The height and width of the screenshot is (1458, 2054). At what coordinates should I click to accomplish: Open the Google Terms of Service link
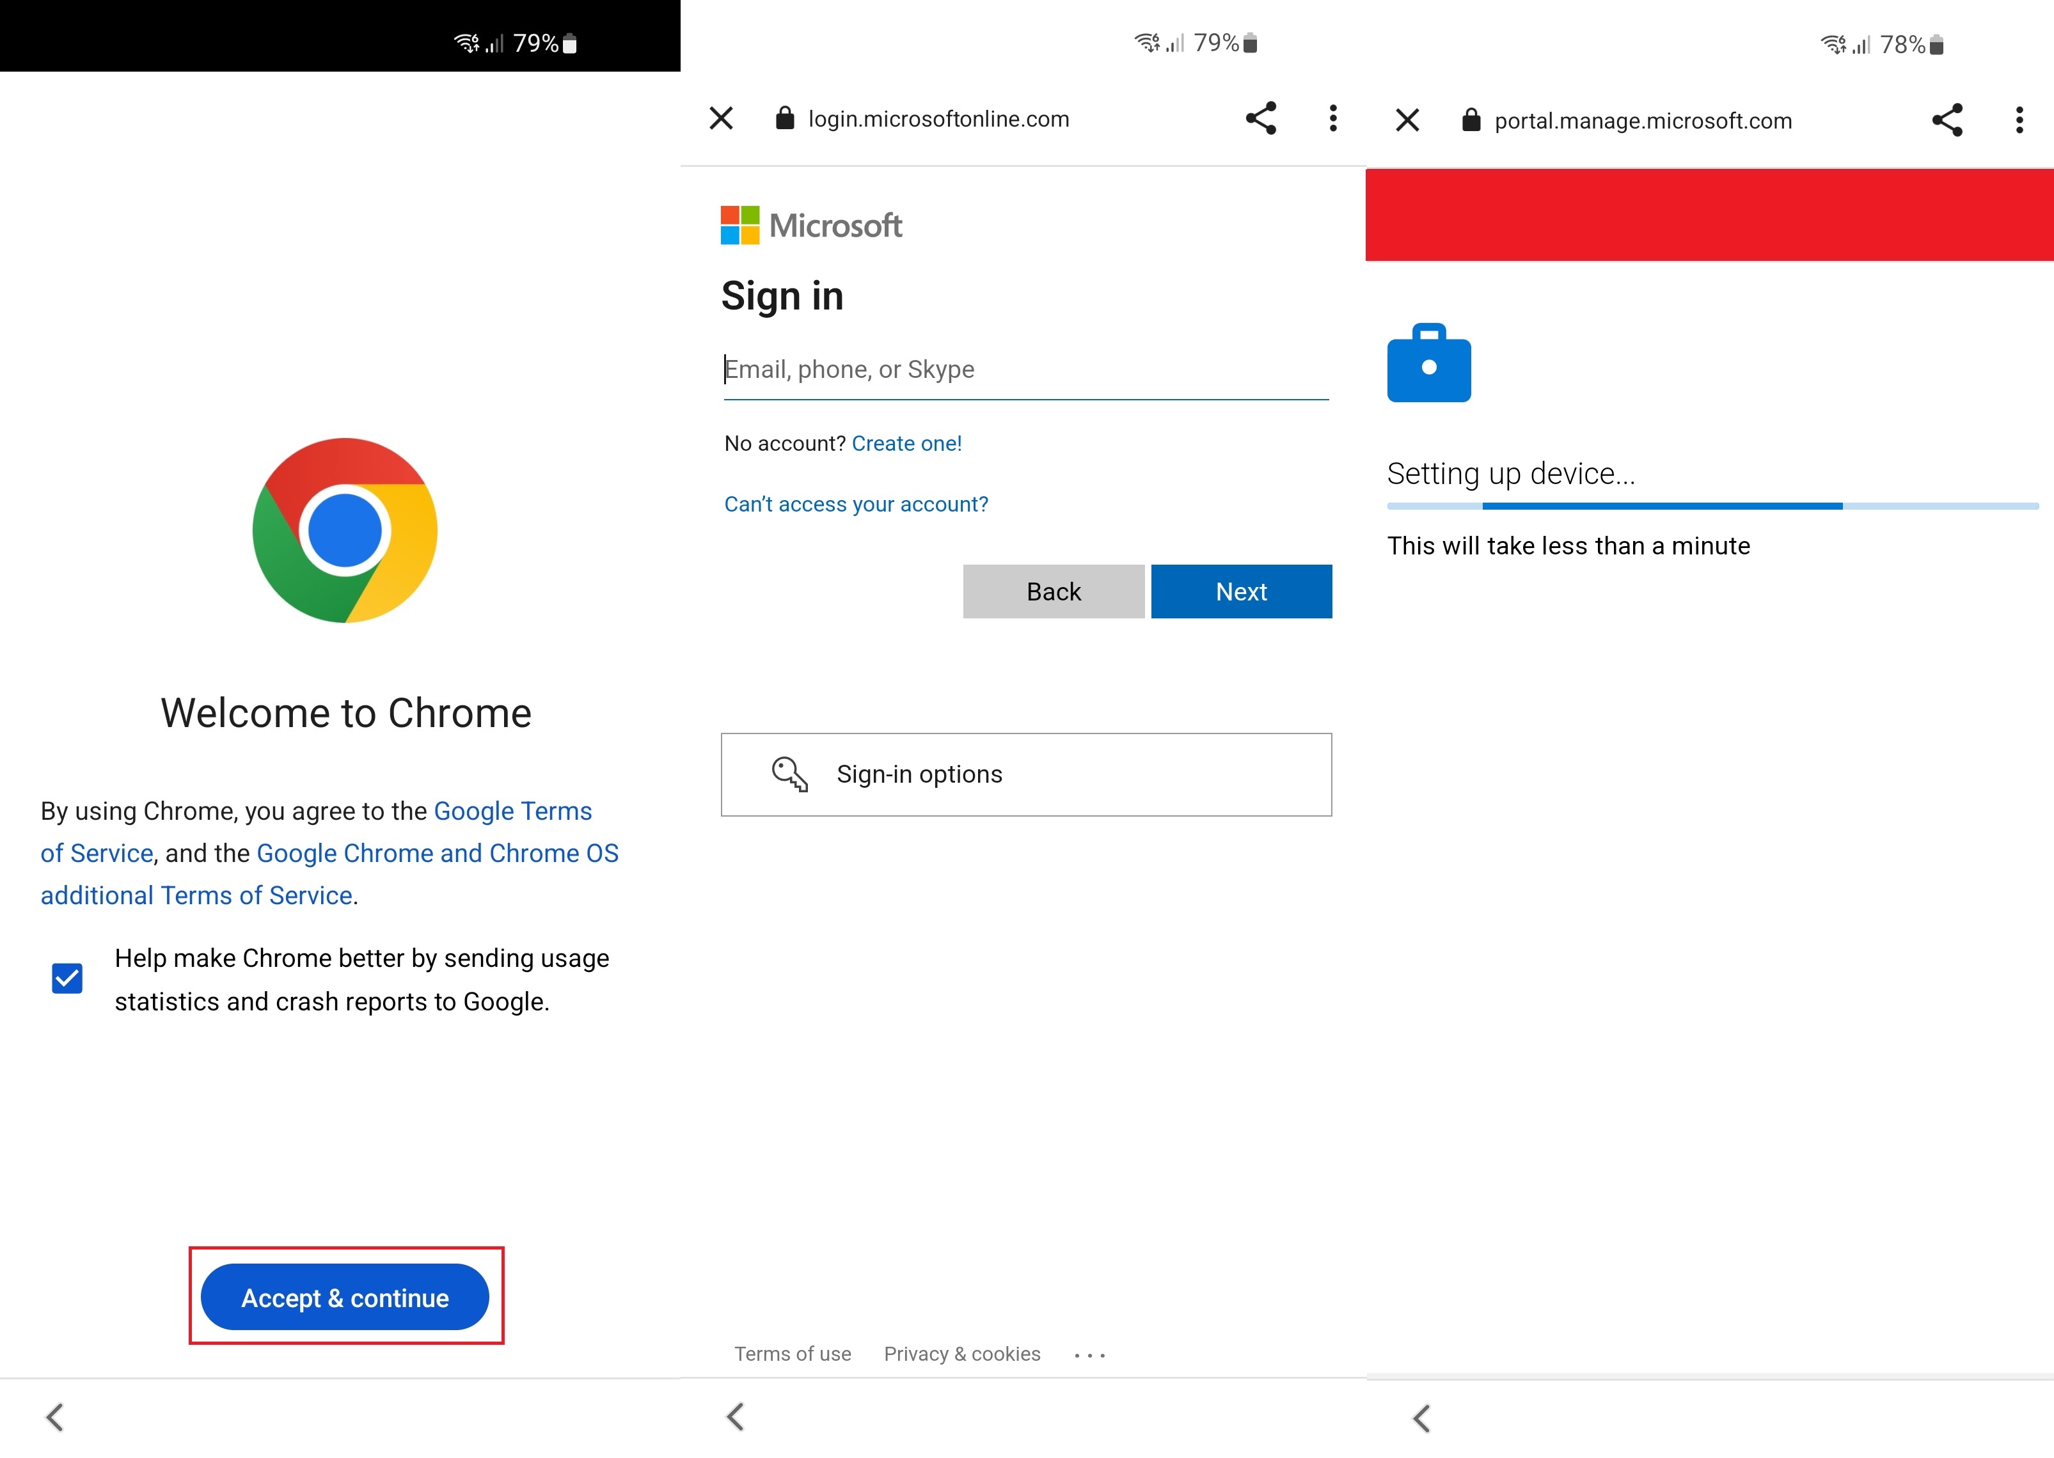tap(512, 811)
